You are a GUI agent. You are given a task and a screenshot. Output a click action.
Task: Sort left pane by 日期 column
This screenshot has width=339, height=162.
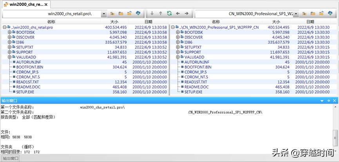[x=148, y=22]
